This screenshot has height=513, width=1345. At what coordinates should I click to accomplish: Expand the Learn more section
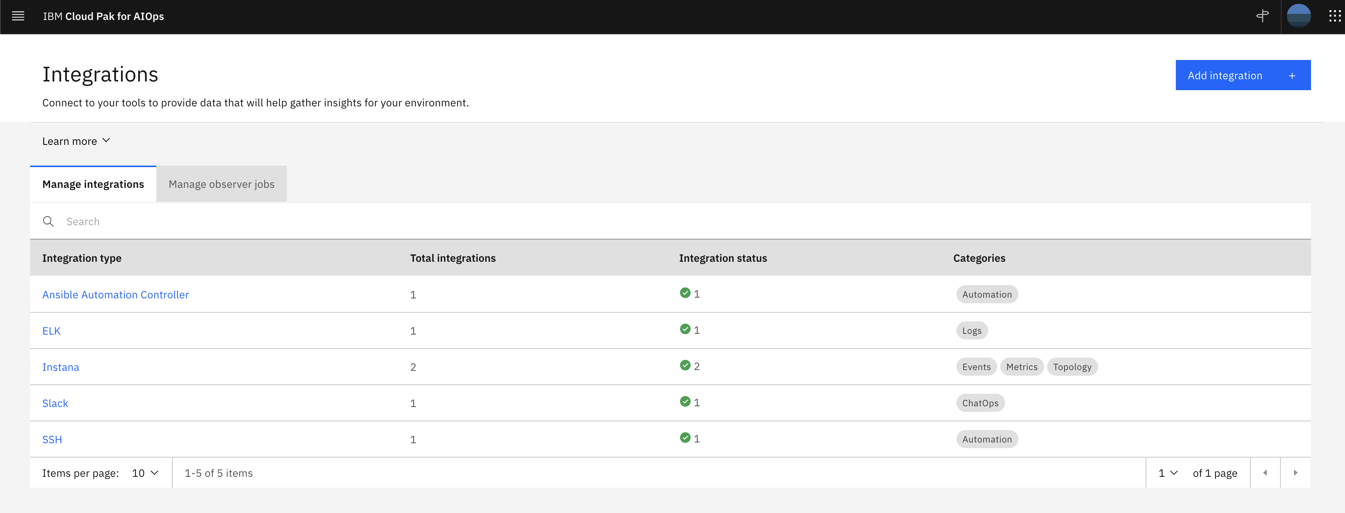(76, 141)
